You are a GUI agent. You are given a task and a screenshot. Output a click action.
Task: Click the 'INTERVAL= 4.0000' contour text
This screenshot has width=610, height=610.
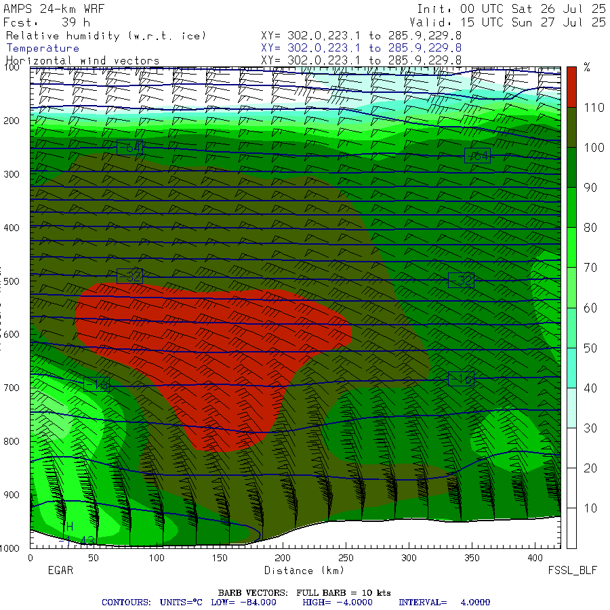point(444,603)
